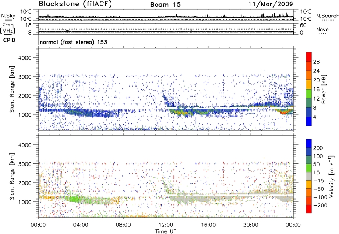The height and width of the screenshot is (234, 339).
Task: Click the N.Search legend label
Action: 327,16
